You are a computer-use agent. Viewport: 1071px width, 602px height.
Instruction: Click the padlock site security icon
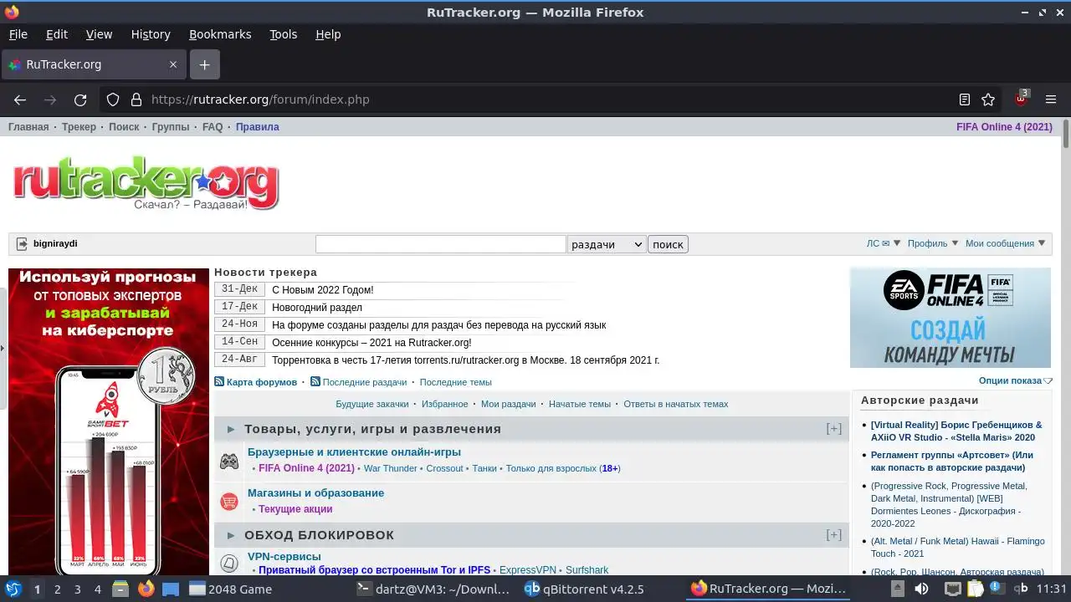click(136, 99)
